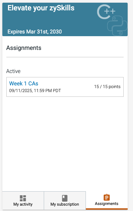Click the Assignments section heading
Image resolution: width=133 pixels, height=211 pixels.
tap(24, 48)
